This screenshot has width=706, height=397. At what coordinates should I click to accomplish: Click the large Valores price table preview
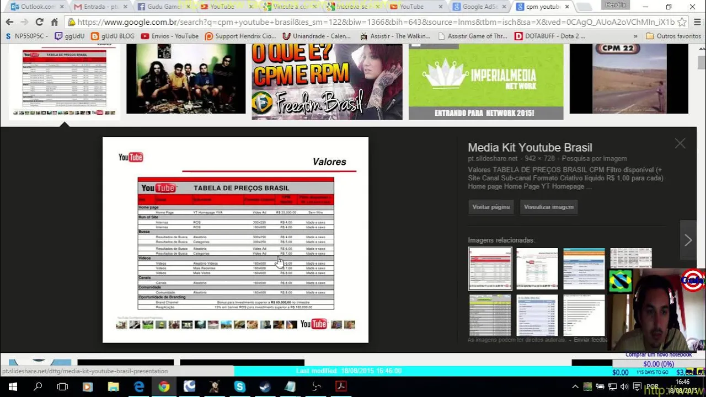[236, 240]
